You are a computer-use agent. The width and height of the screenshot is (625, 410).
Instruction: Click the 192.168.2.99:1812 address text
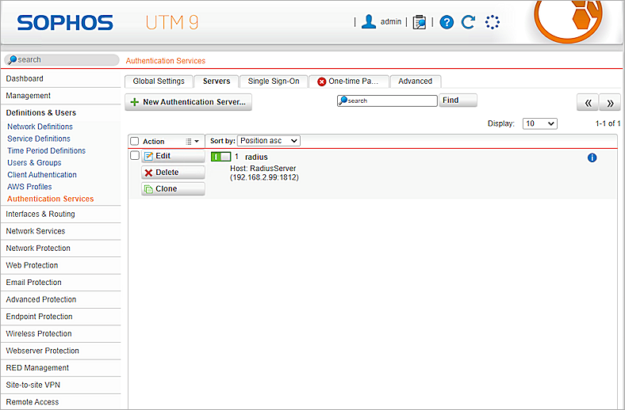click(x=264, y=177)
